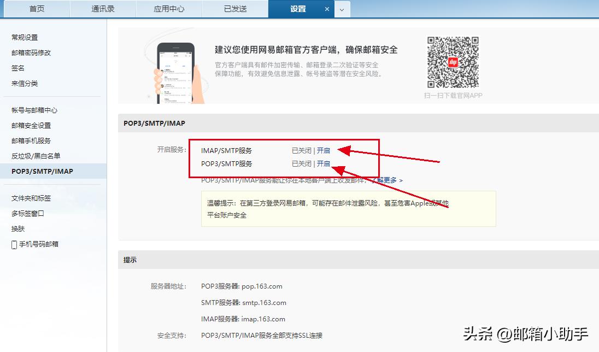This screenshot has height=352, width=599.
Task: Open the 应用中心 tab
Action: click(x=169, y=9)
